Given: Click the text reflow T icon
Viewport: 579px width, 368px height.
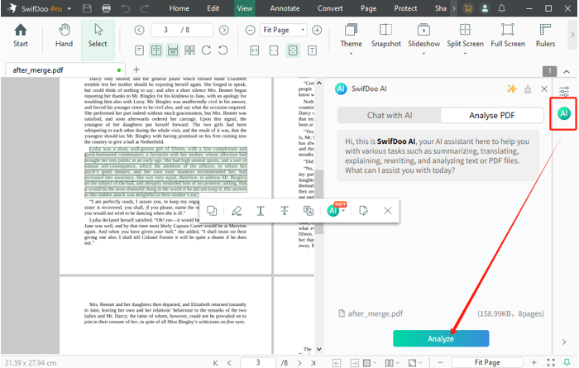Looking at the screenshot, I should [312, 50].
